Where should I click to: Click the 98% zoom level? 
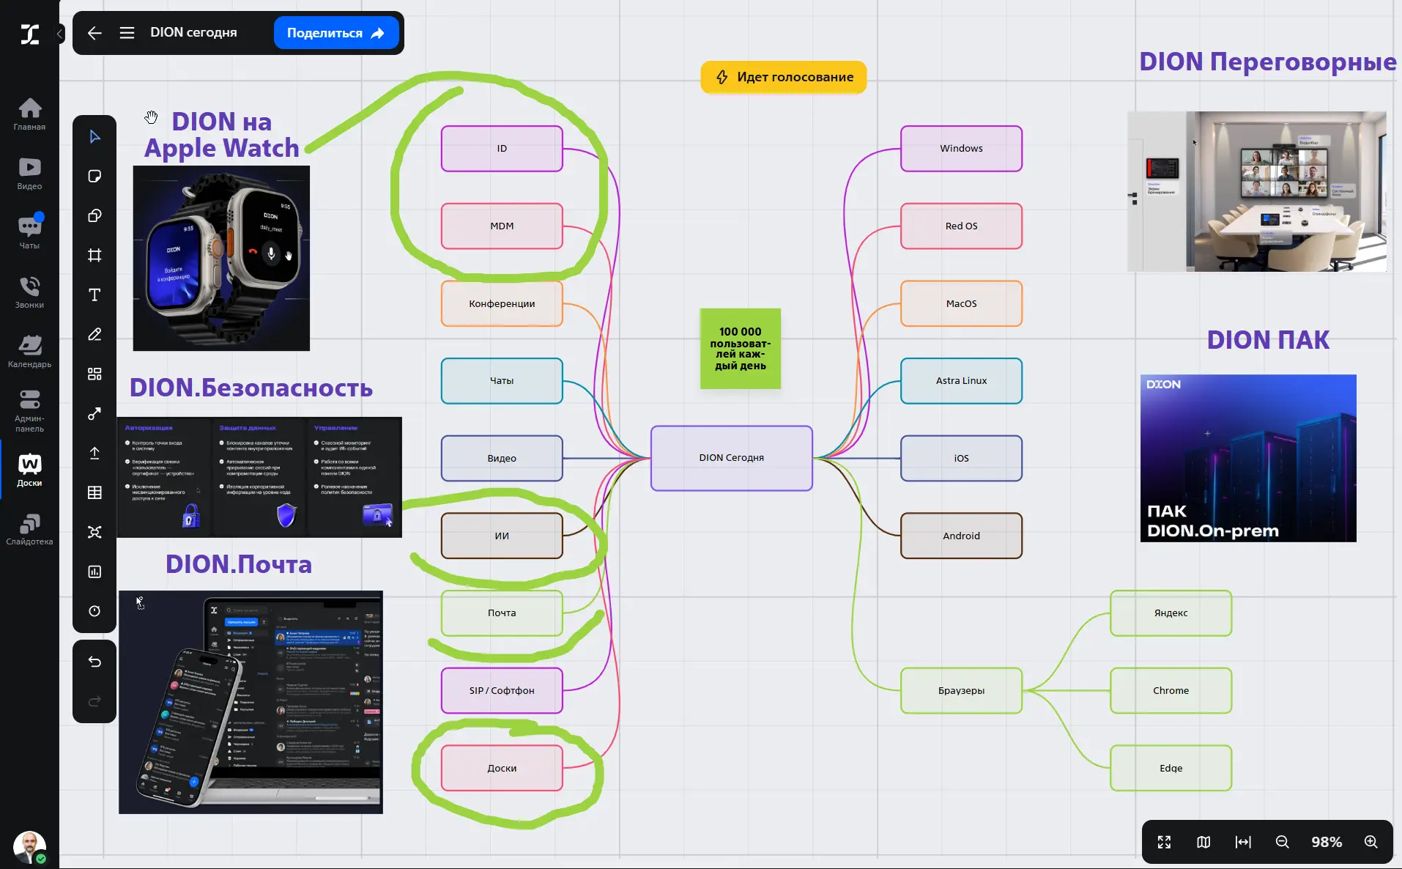coord(1327,843)
